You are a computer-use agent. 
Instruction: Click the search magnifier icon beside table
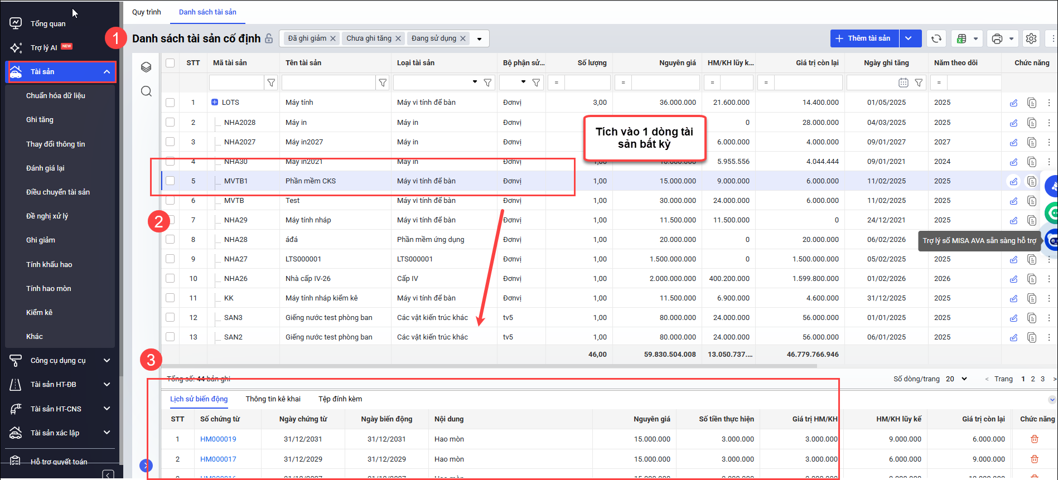click(146, 91)
